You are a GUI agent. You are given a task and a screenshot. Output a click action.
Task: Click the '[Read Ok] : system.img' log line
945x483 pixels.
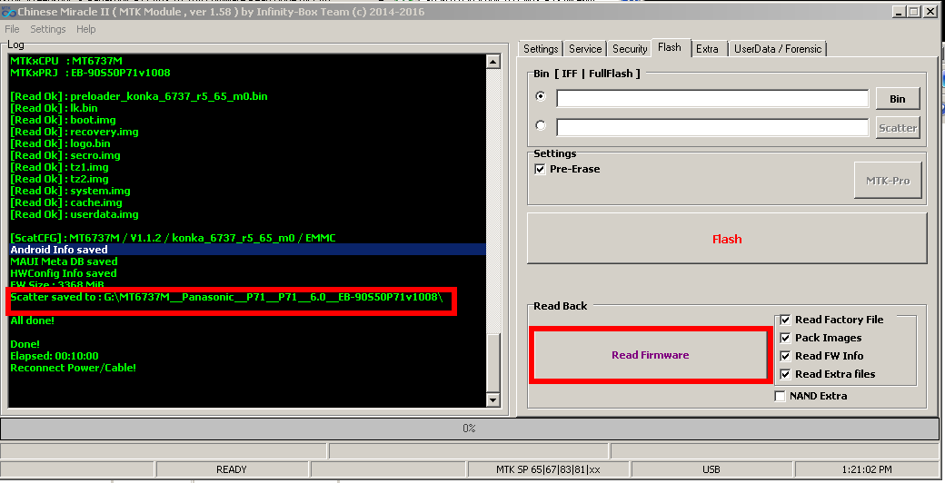tap(70, 191)
